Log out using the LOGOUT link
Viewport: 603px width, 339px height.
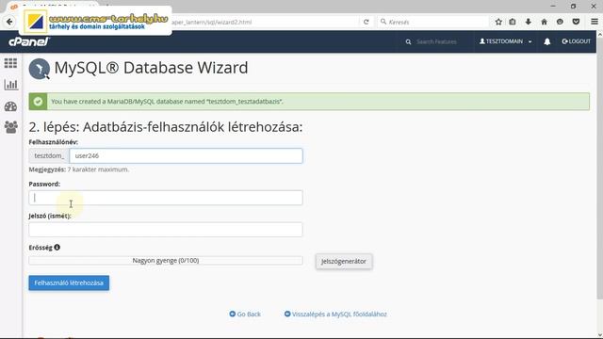tap(576, 41)
